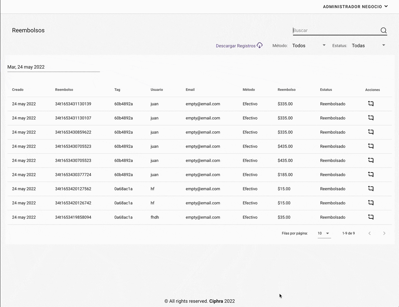Click action icon for refund 34t1653431130139
The height and width of the screenshot is (307, 399).
pos(371,104)
